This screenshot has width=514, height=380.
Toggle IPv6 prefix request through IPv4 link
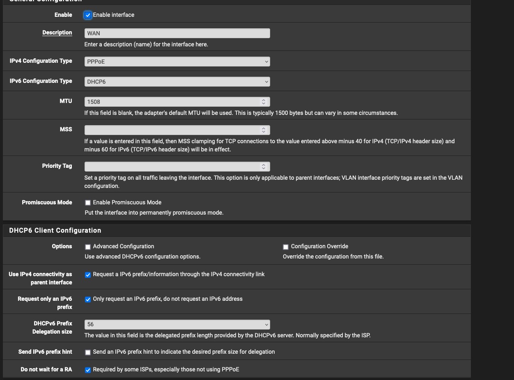click(x=88, y=275)
